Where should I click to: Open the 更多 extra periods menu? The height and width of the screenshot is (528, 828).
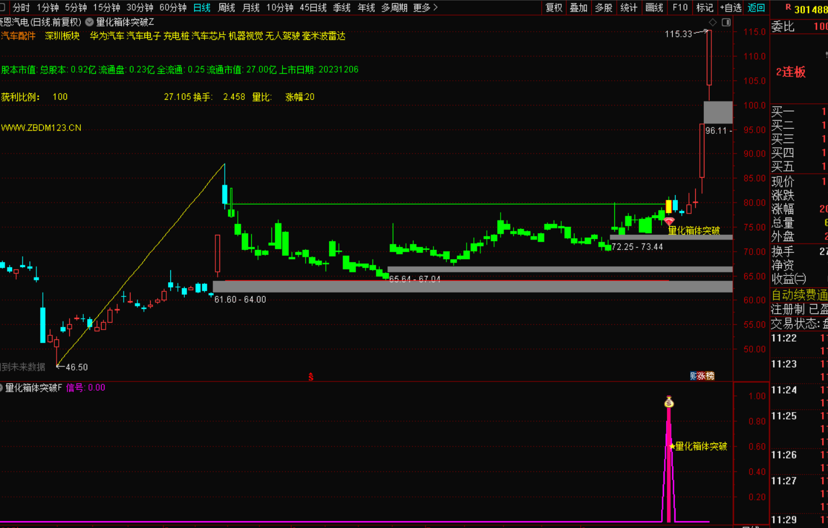423,8
